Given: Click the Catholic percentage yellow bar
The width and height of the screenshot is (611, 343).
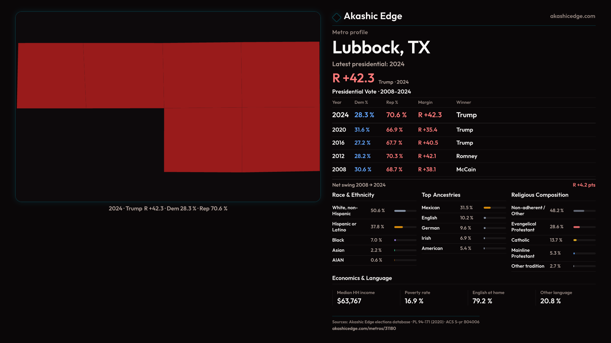Looking at the screenshot, I should pos(575,240).
